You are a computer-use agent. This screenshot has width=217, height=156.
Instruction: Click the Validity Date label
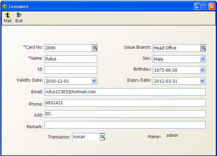(x=30, y=80)
